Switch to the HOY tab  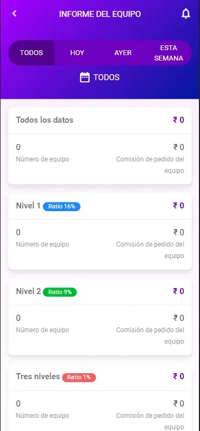[x=77, y=53]
